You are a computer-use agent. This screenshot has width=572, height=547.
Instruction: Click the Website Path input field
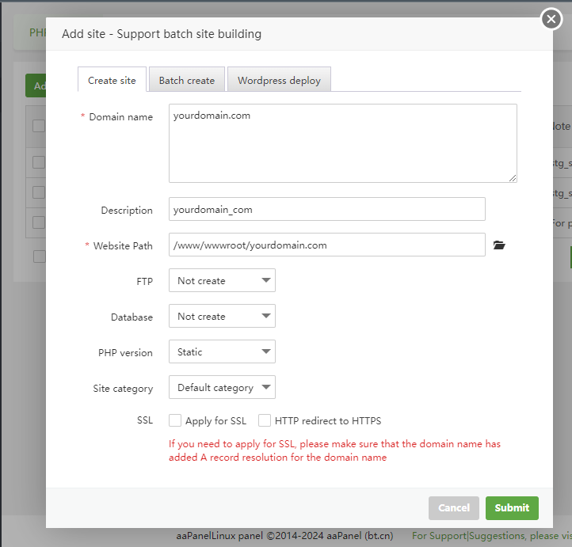(x=326, y=245)
